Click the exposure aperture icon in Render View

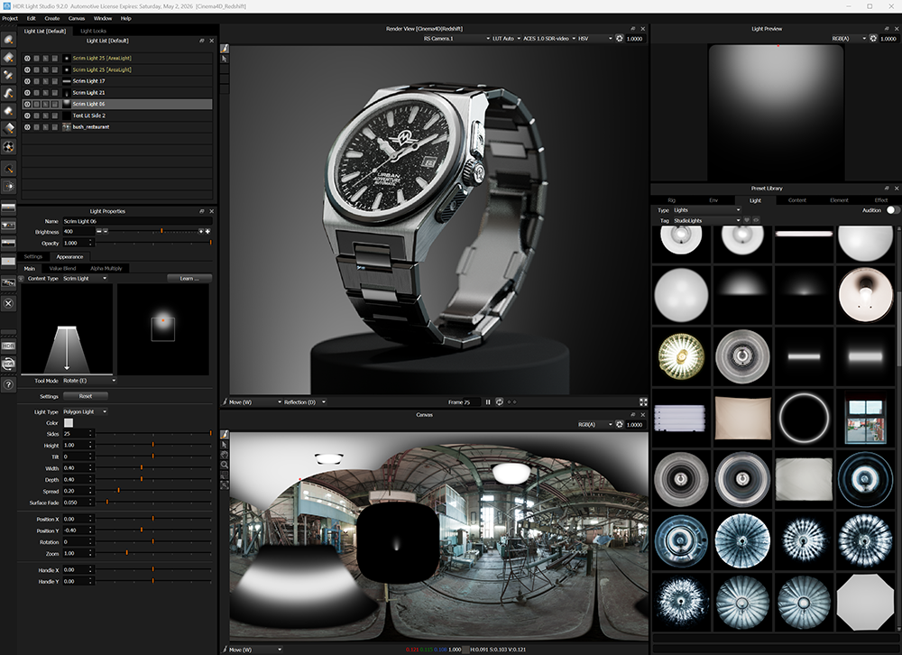[x=620, y=39]
